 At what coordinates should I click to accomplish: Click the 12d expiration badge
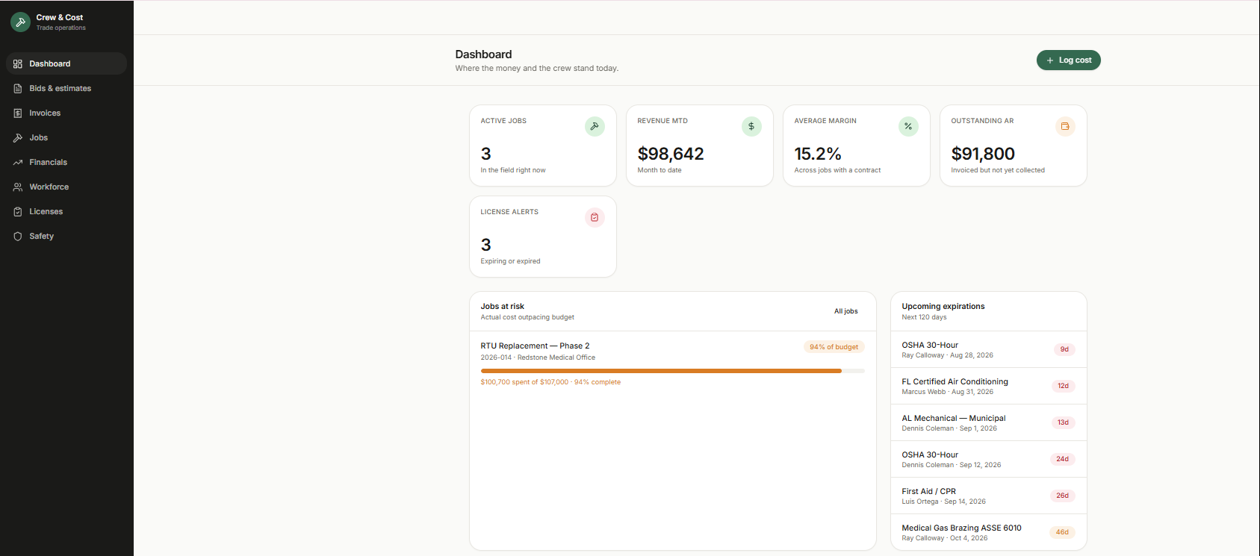tap(1063, 386)
